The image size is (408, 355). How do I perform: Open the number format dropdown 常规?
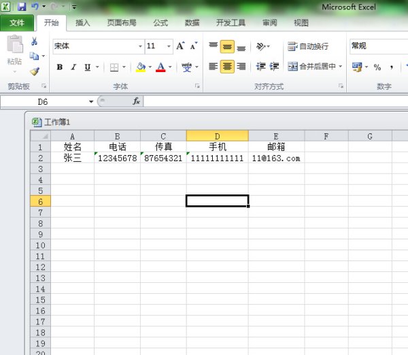coord(379,46)
